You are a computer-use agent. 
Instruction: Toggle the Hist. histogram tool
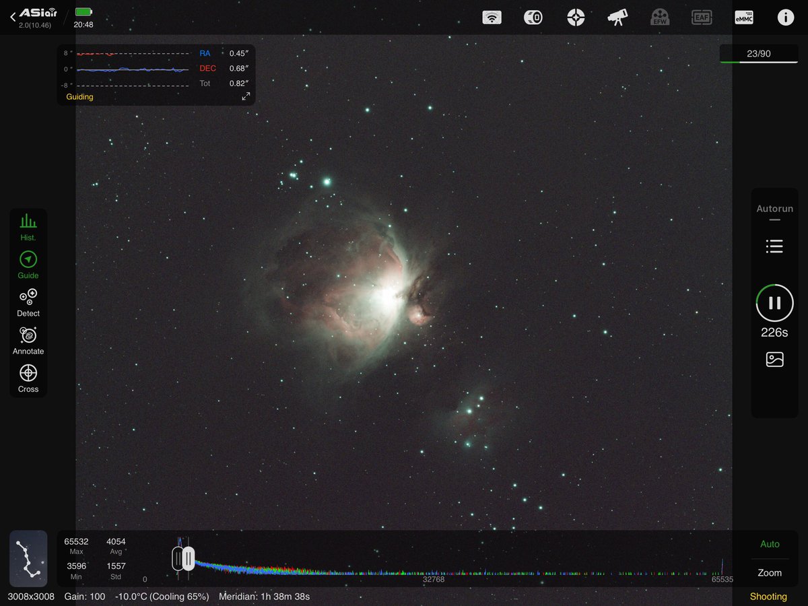(28, 228)
